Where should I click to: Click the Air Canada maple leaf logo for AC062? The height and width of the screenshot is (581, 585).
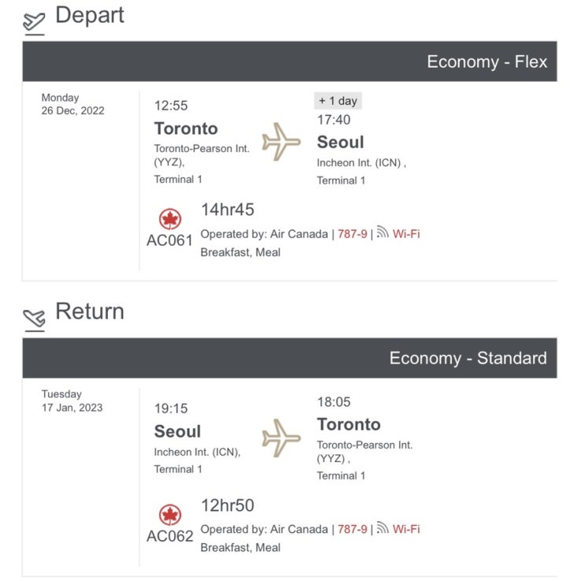[x=170, y=516]
